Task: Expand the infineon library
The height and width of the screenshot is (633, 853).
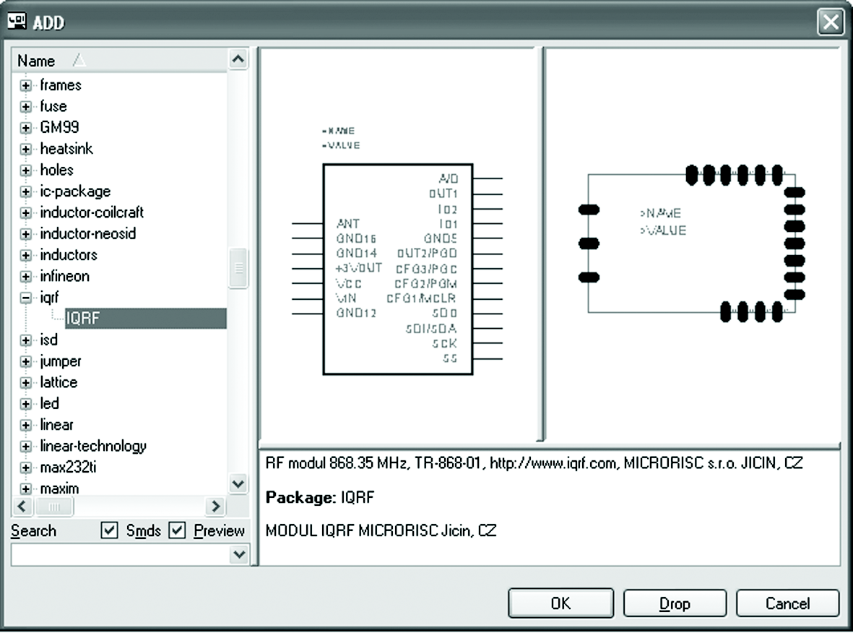Action: point(25,277)
